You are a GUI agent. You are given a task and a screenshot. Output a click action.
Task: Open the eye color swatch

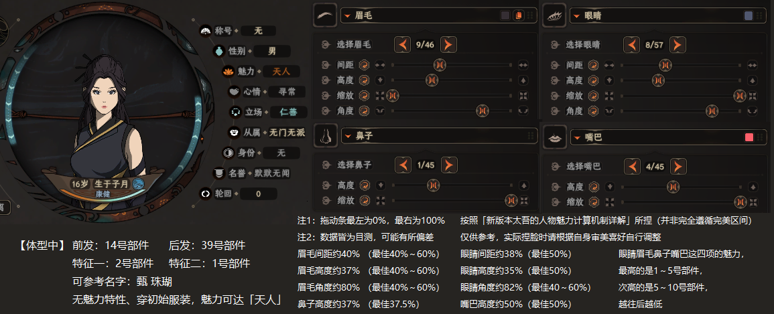(749, 16)
